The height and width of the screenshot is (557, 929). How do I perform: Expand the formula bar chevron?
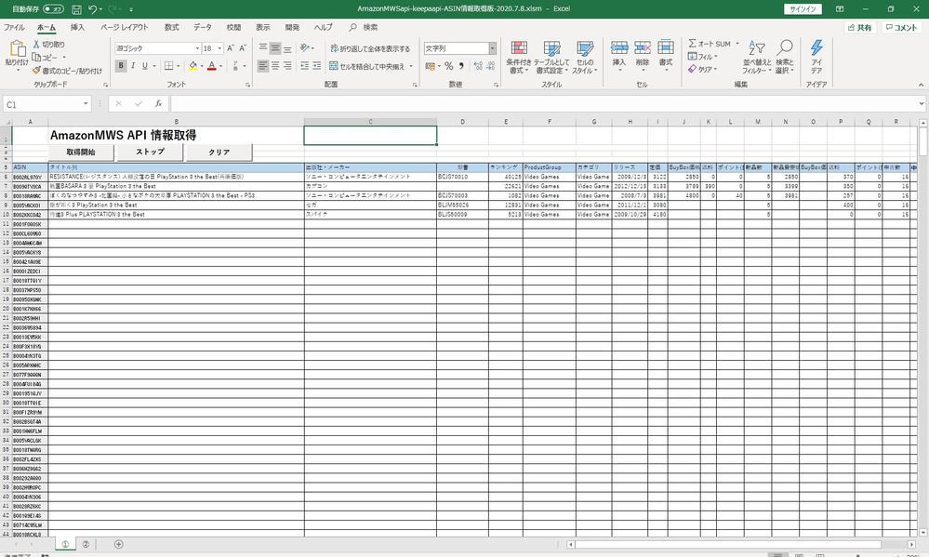(922, 104)
